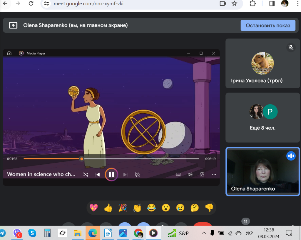
Task: Click the title 'Women in science who ch...'
Action: (41, 174)
